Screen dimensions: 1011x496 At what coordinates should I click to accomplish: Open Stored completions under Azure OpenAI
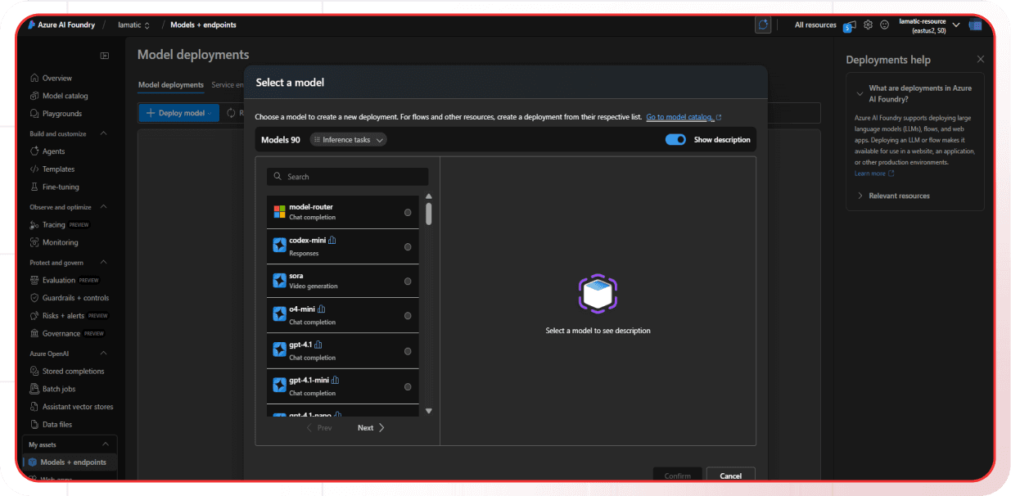point(72,371)
